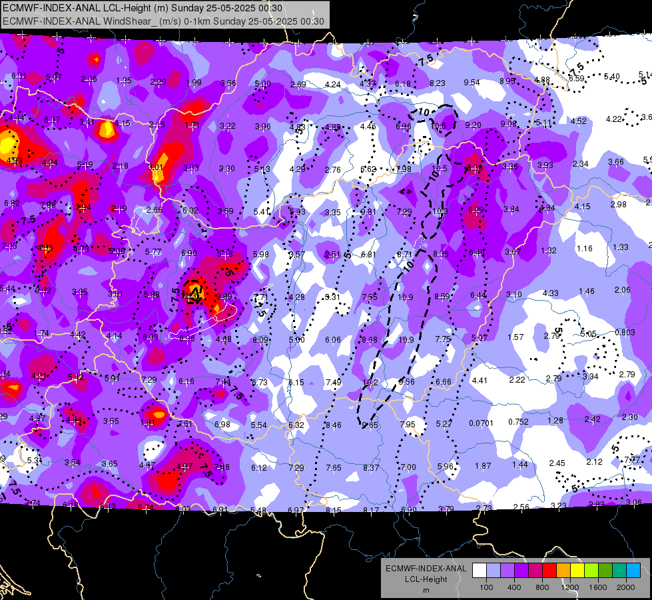Viewport: 652px width, 600px height.
Task: Click the wind shear value '1.16'
Action: pyautogui.click(x=585, y=249)
